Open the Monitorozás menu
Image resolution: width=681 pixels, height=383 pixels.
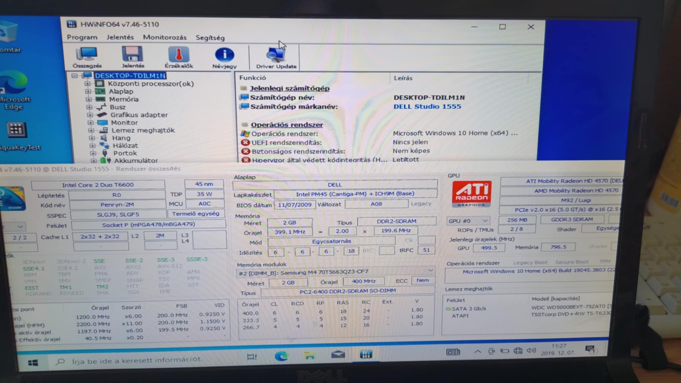coord(164,37)
